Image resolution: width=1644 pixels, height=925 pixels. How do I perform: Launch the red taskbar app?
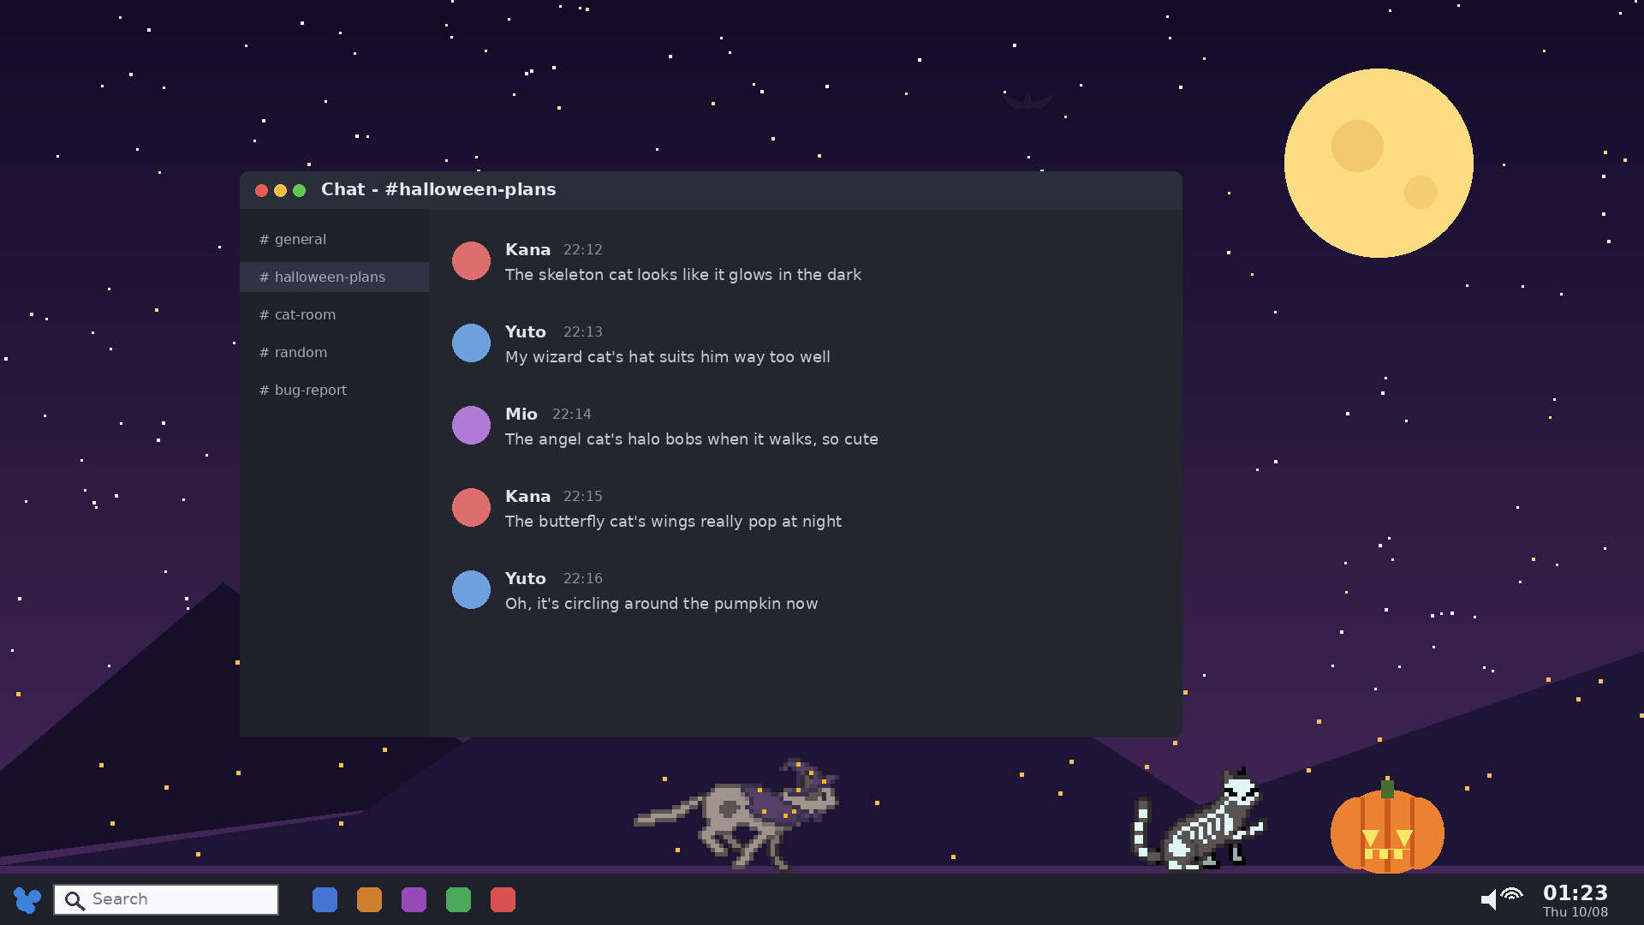click(x=503, y=899)
